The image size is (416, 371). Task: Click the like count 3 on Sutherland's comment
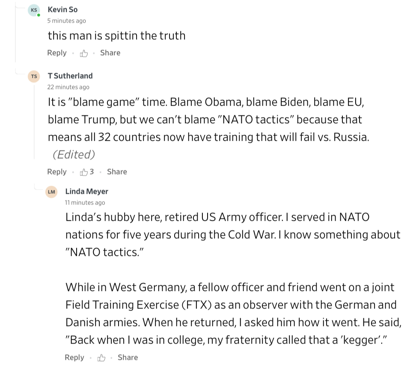click(x=92, y=172)
